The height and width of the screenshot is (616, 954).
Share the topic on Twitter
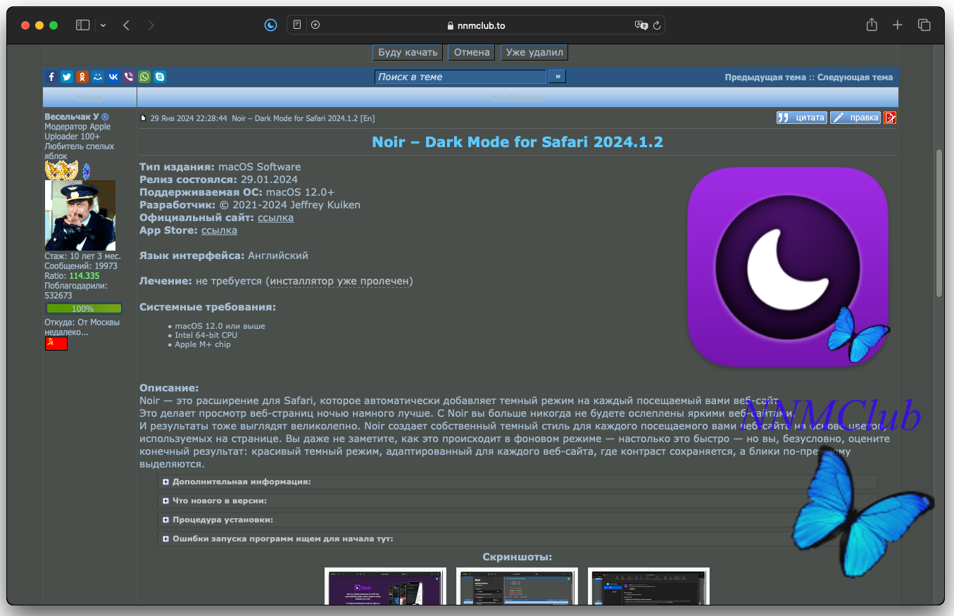(x=67, y=77)
